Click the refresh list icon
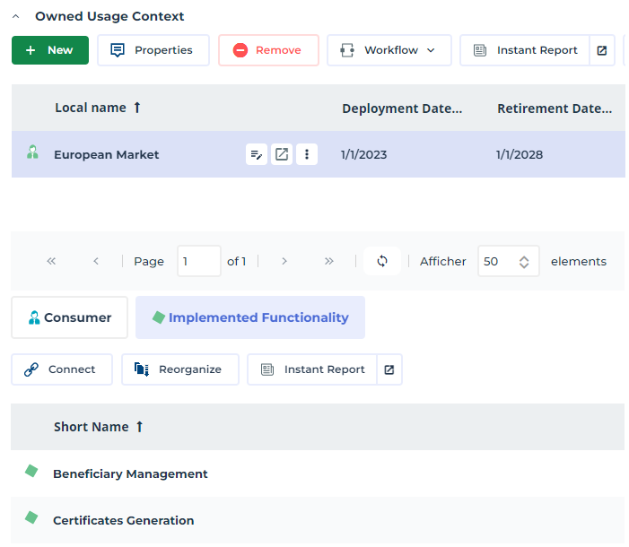This screenshot has height=547, width=629. 382,261
